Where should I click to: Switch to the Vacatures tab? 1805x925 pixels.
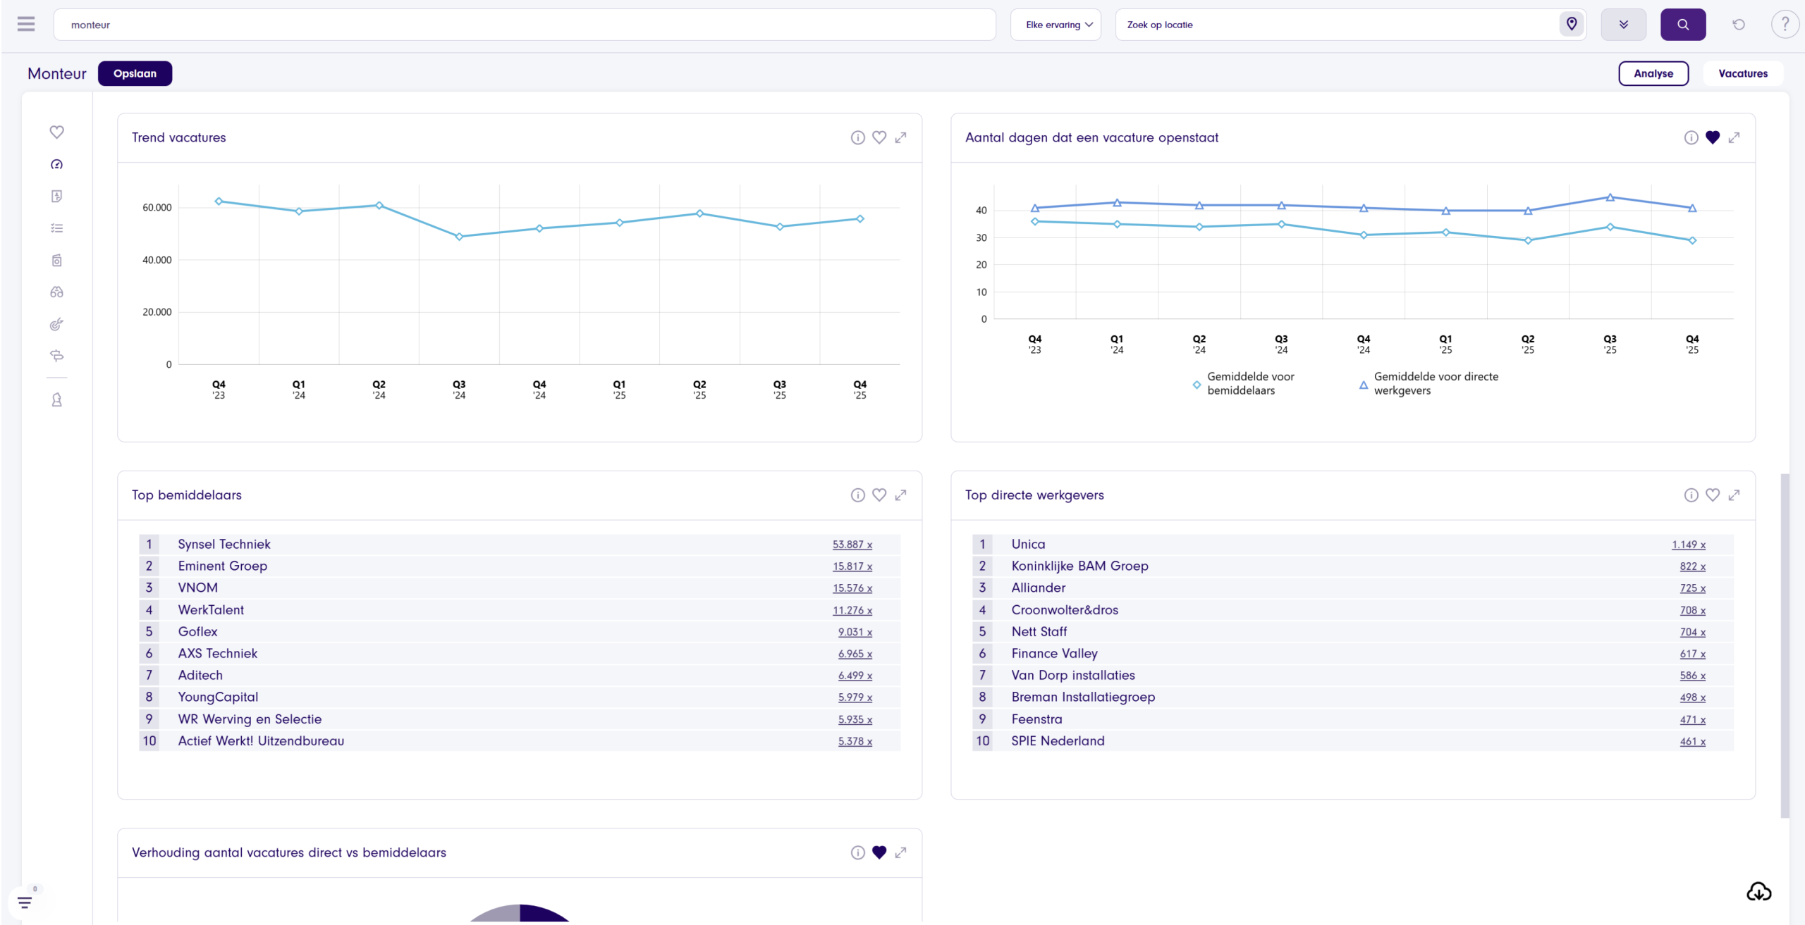1742,73
